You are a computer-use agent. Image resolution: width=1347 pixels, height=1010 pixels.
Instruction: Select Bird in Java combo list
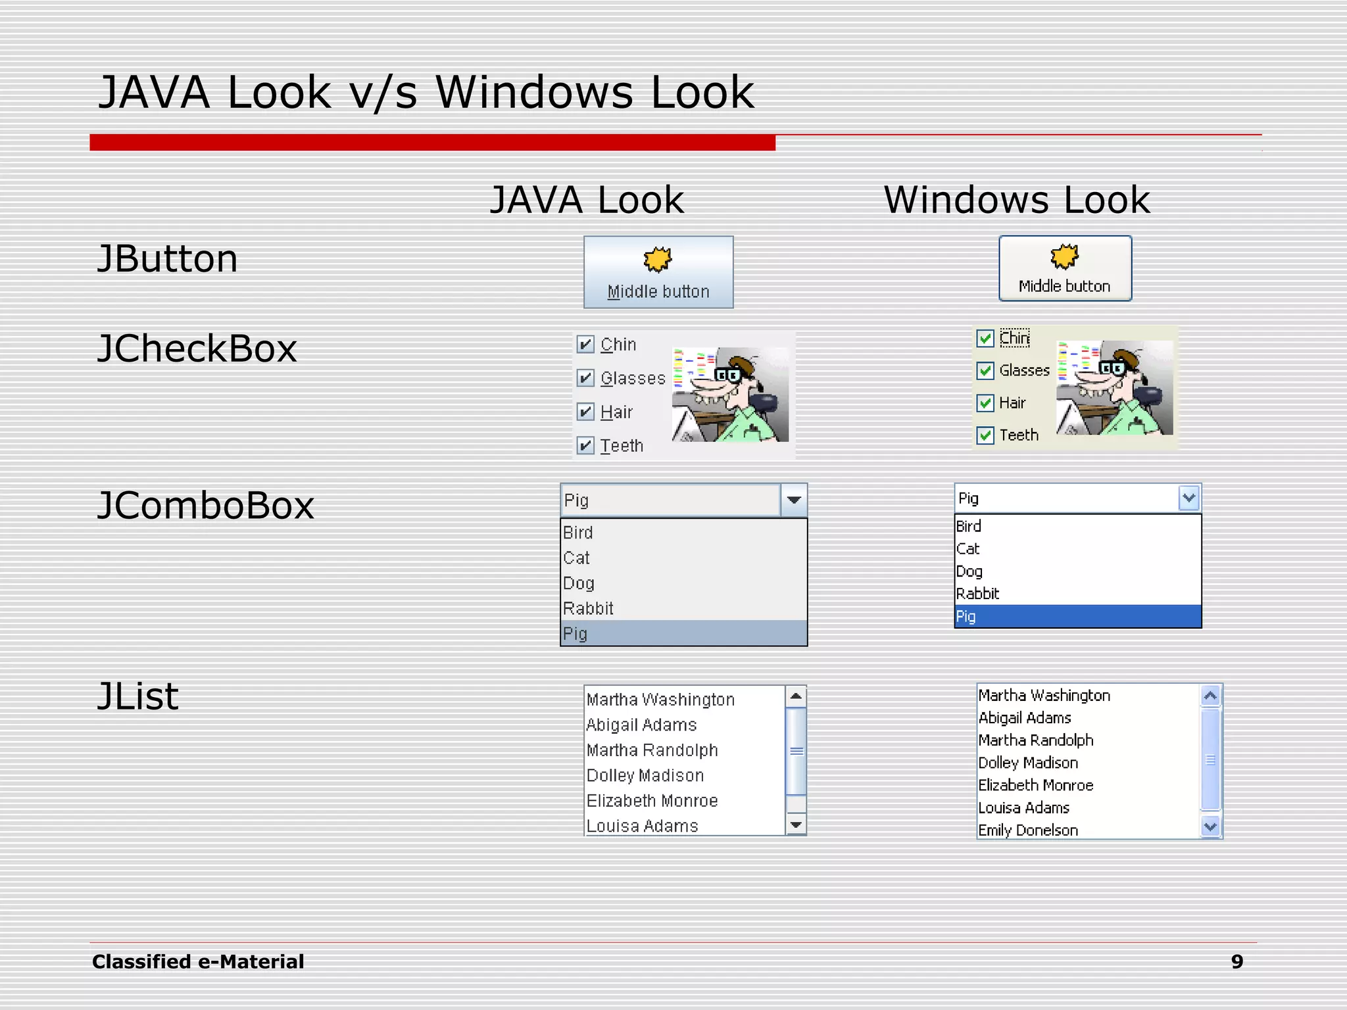684,532
